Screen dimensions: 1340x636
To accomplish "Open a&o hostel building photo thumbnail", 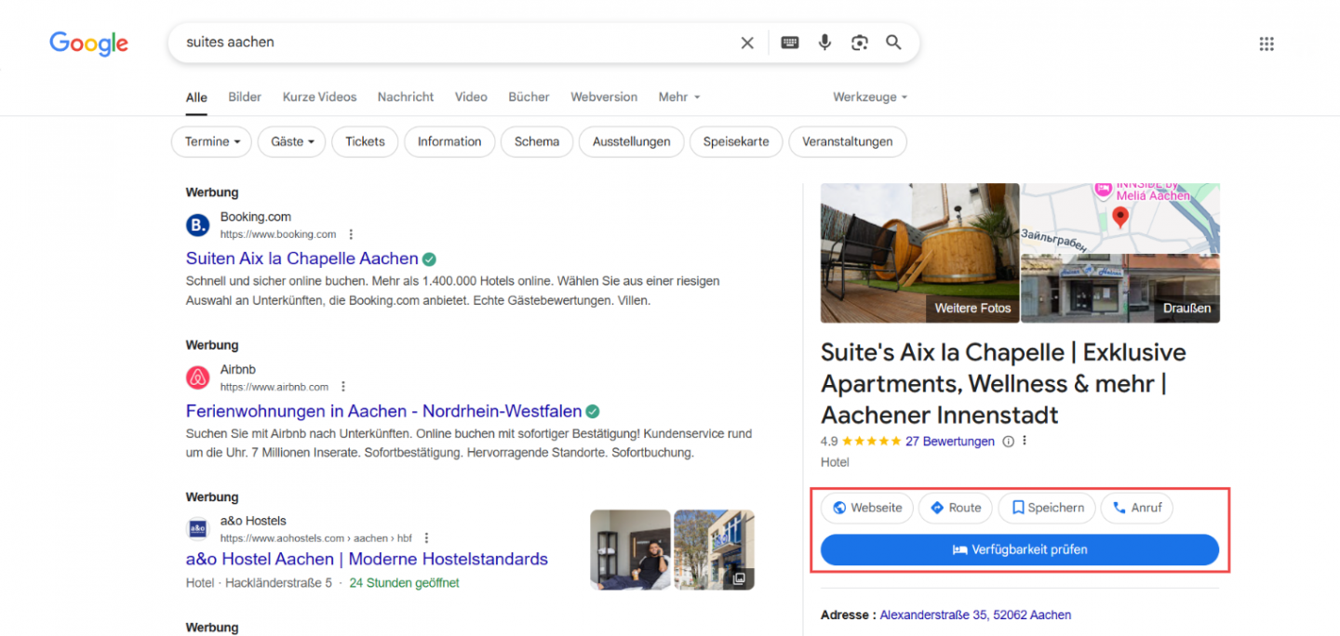I will pos(714,550).
